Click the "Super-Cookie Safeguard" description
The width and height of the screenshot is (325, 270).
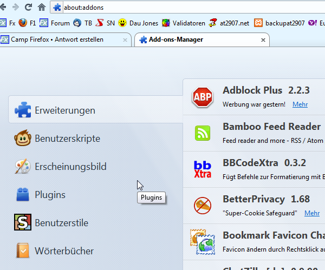pyautogui.click(x=260, y=213)
